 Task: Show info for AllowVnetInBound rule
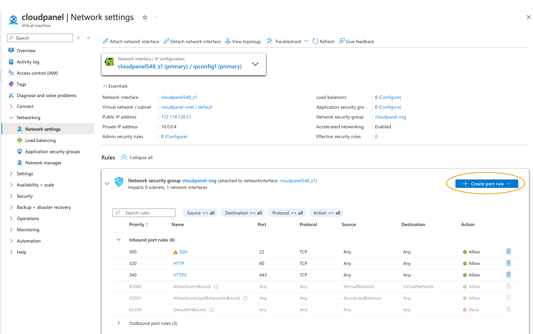click(216, 287)
